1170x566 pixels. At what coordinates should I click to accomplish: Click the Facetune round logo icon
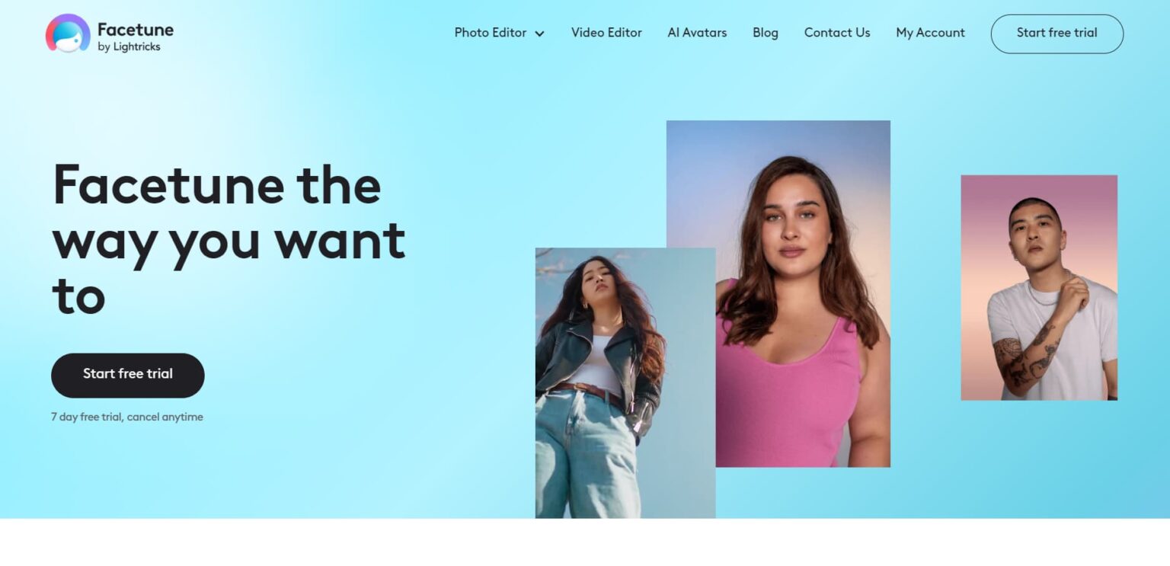(x=68, y=34)
